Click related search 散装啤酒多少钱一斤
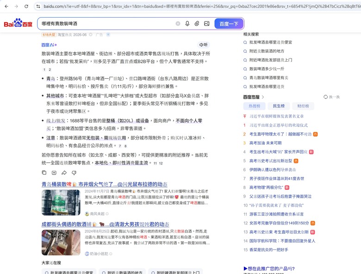Viewport: 361px width, 274px height. coord(267,69)
